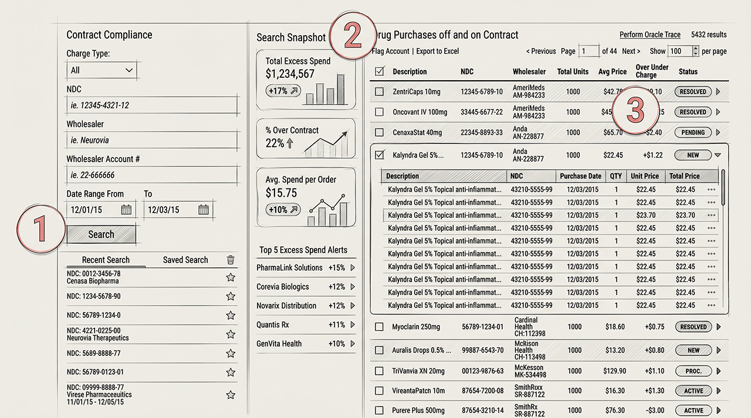
Task: Click the NDC input field
Action: [153, 105]
